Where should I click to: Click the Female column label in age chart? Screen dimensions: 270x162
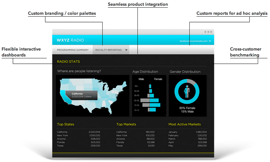[x=158, y=79]
